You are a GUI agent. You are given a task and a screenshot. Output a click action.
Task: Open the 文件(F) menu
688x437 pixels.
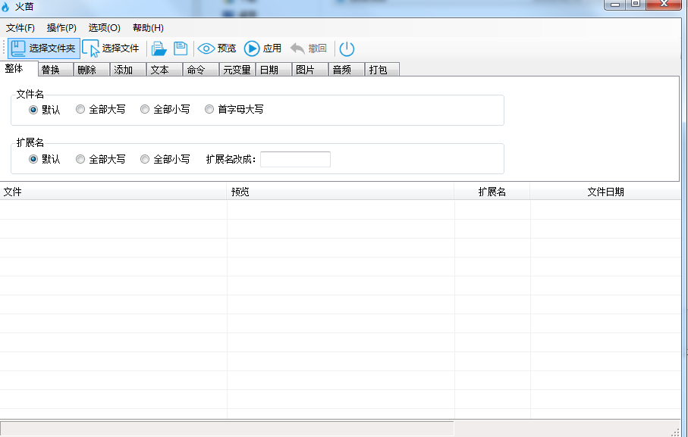point(20,28)
